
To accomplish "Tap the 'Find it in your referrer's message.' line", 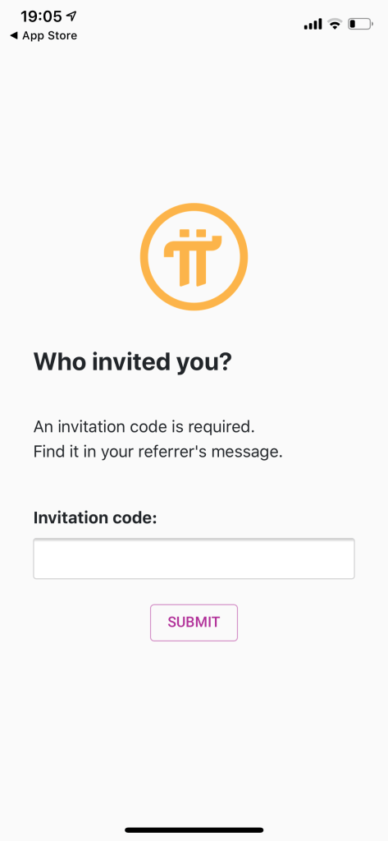I will tap(157, 452).
